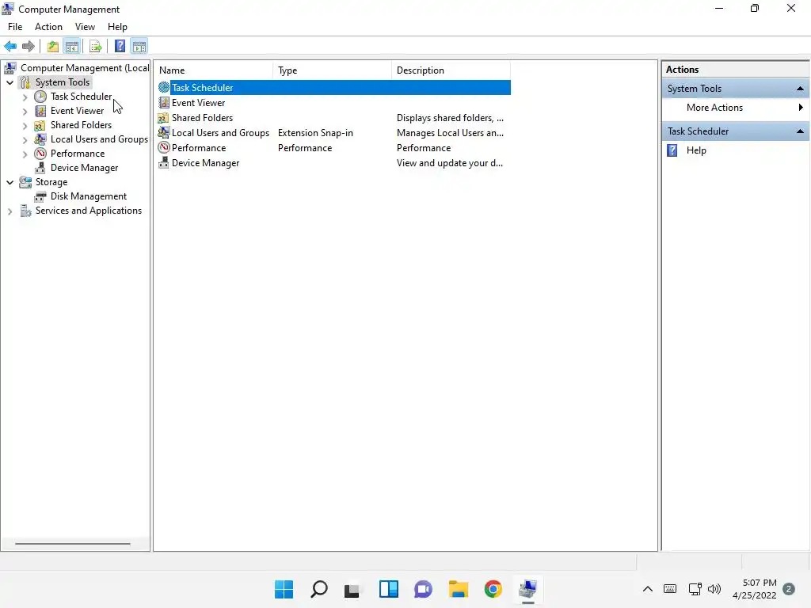Sort list by Type column header

coord(332,70)
